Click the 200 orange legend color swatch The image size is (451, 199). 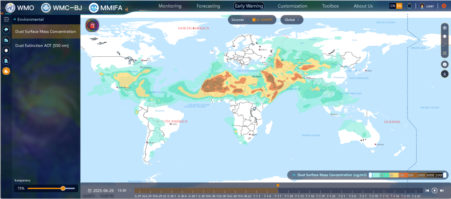(403, 175)
